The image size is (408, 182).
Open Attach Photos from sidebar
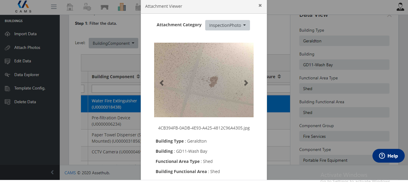coord(27,47)
